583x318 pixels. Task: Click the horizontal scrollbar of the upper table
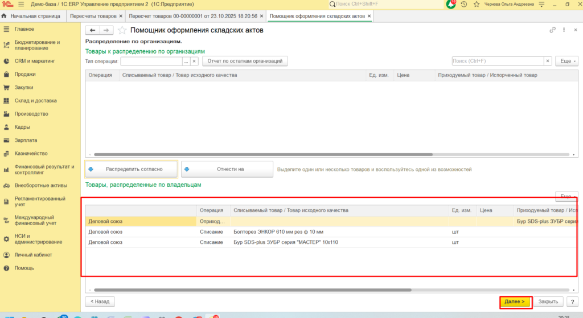click(263, 154)
